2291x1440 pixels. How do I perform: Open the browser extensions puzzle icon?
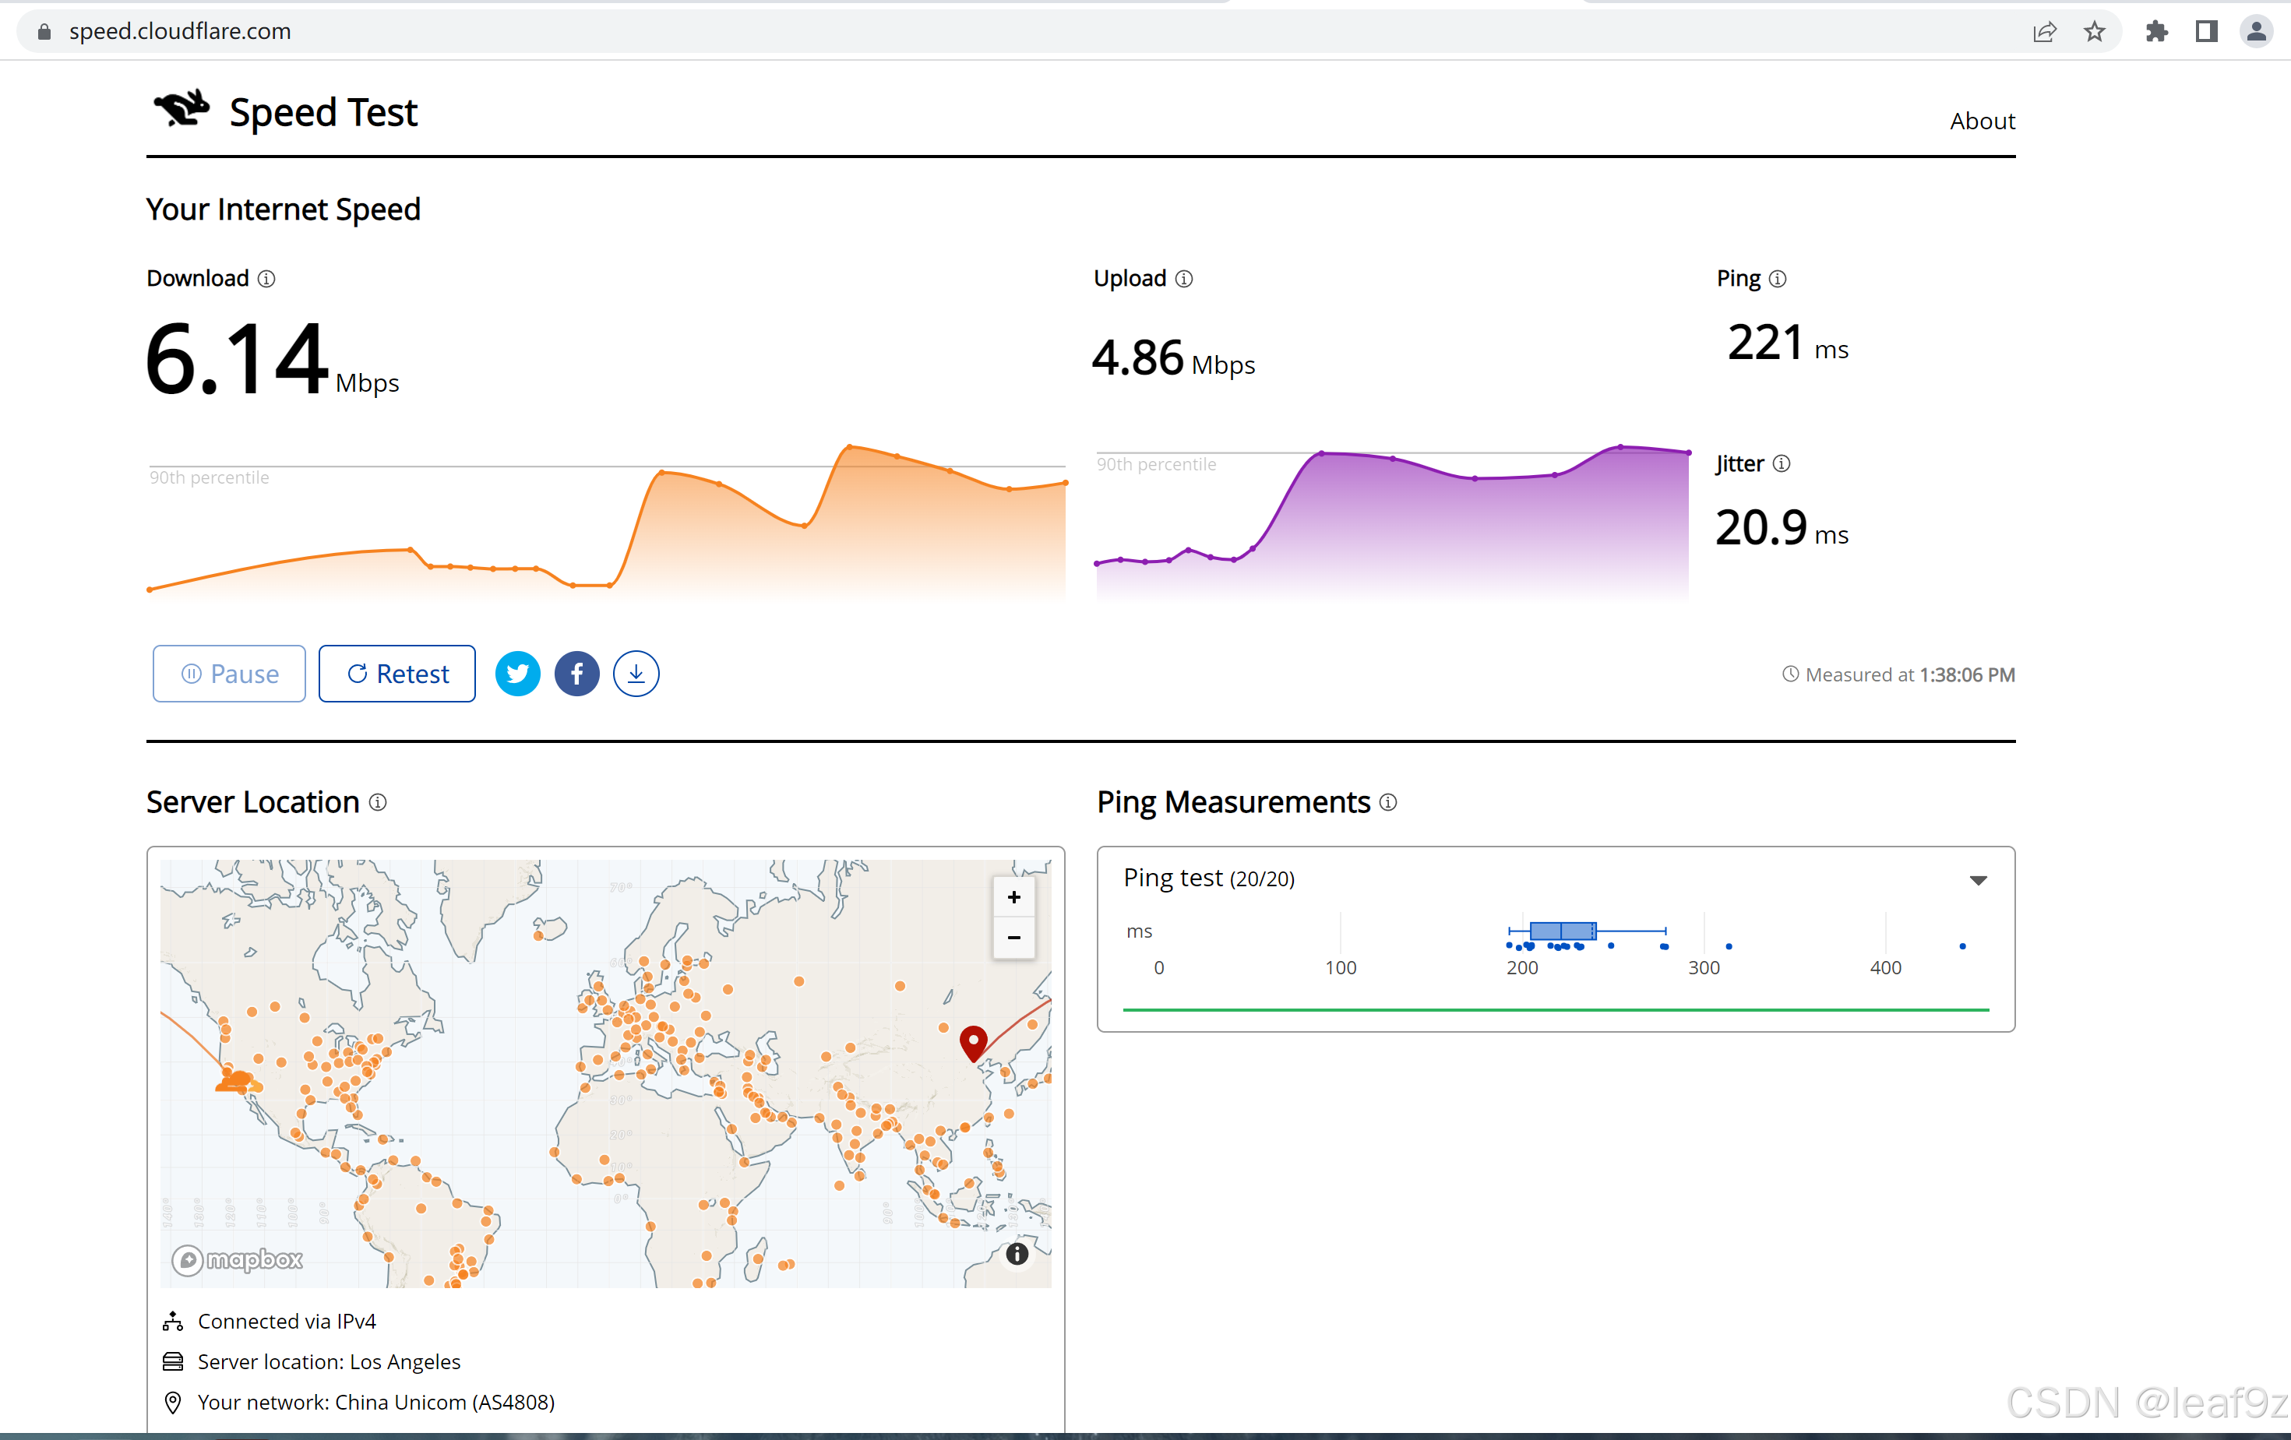tap(2156, 31)
